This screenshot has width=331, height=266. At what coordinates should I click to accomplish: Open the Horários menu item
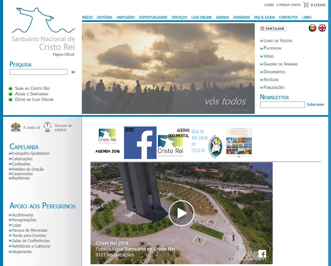(x=242, y=17)
